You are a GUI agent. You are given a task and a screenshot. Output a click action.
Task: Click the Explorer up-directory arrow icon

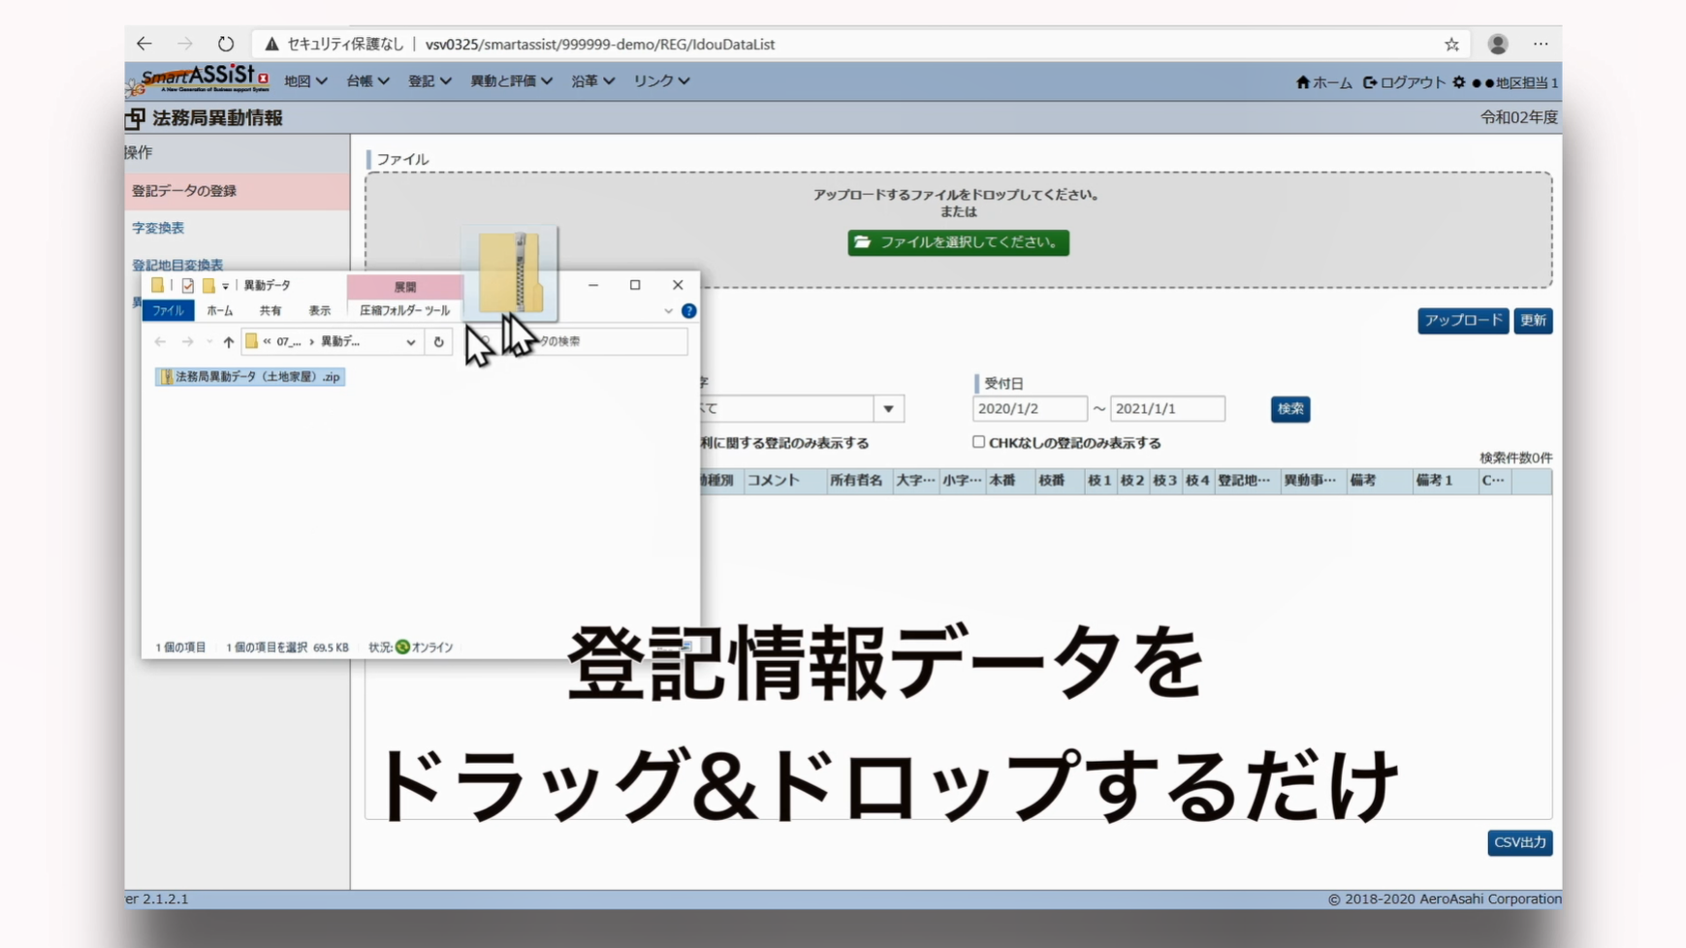coord(229,341)
